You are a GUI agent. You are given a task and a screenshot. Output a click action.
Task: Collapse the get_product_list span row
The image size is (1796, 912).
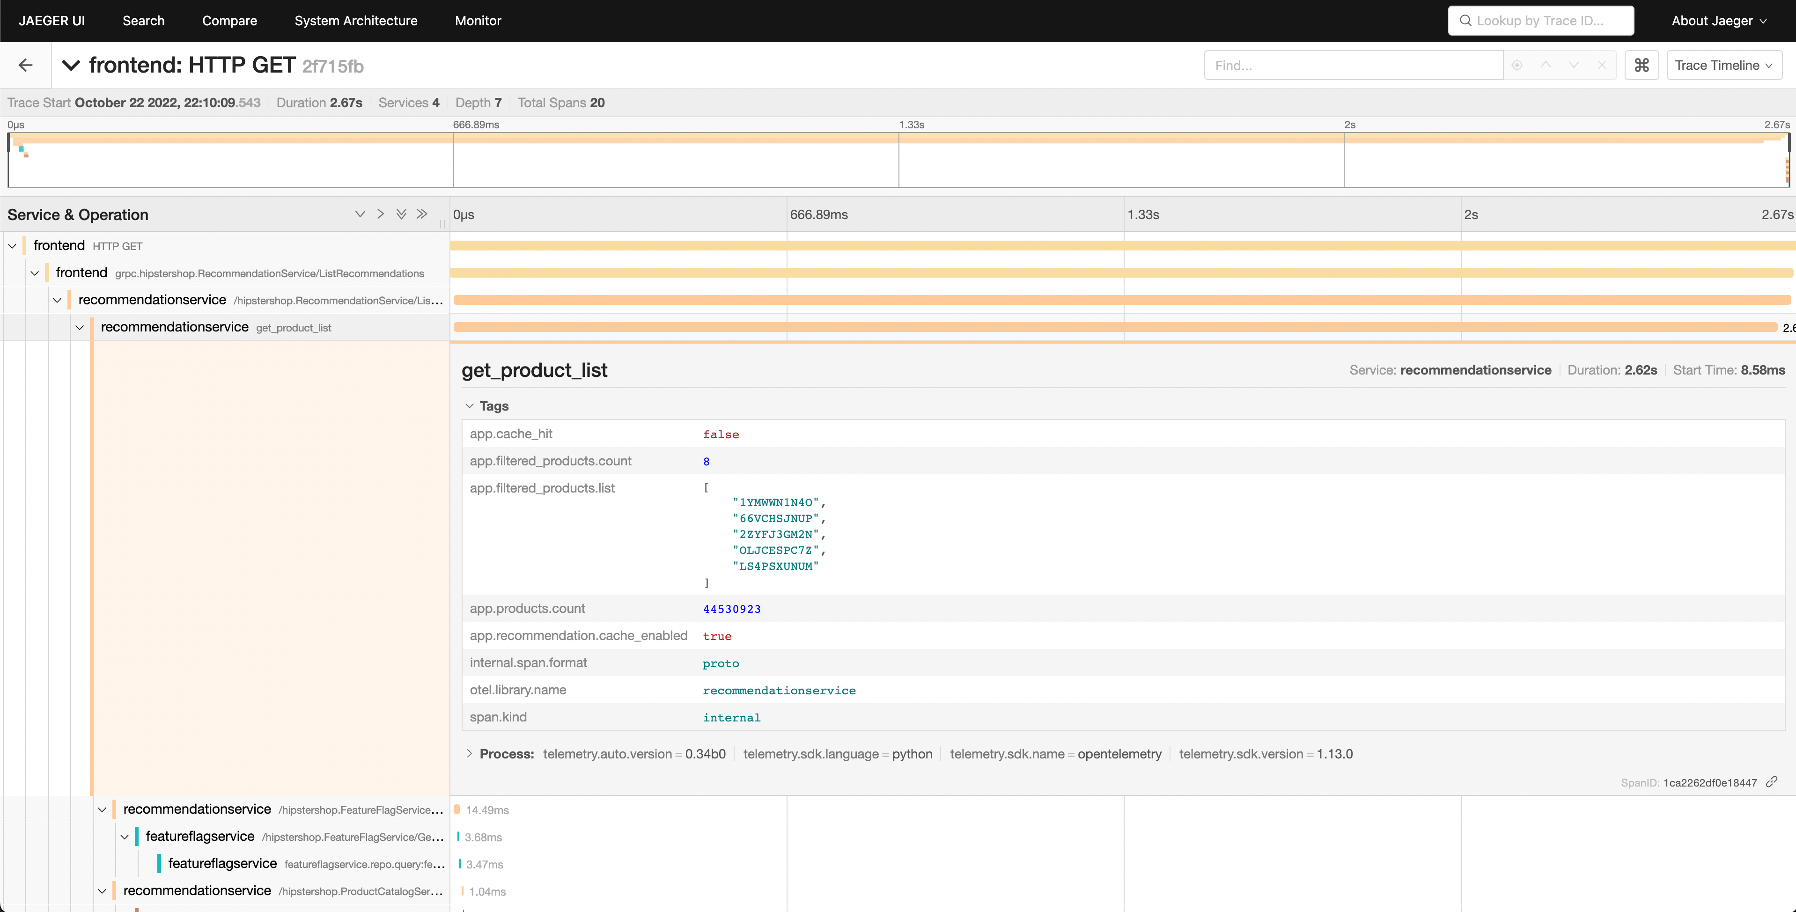(x=80, y=328)
